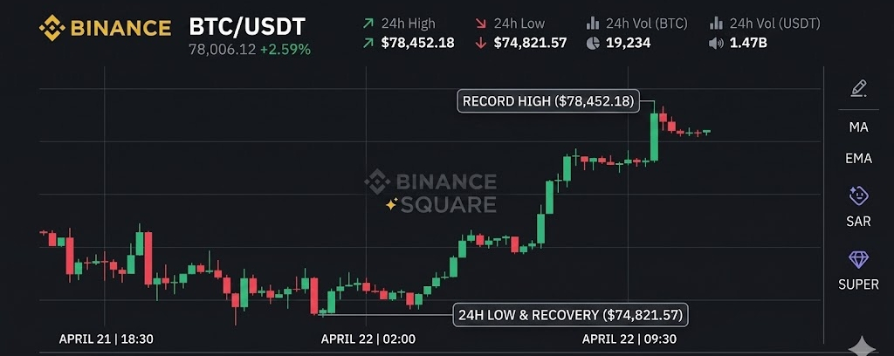
Task: Select the SAR indicator robot icon
Action: (x=858, y=196)
